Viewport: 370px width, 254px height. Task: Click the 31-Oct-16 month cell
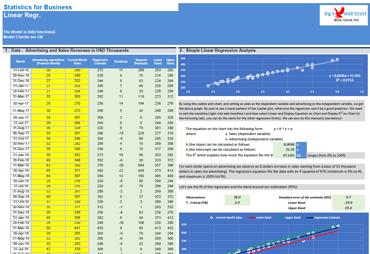(x=21, y=70)
